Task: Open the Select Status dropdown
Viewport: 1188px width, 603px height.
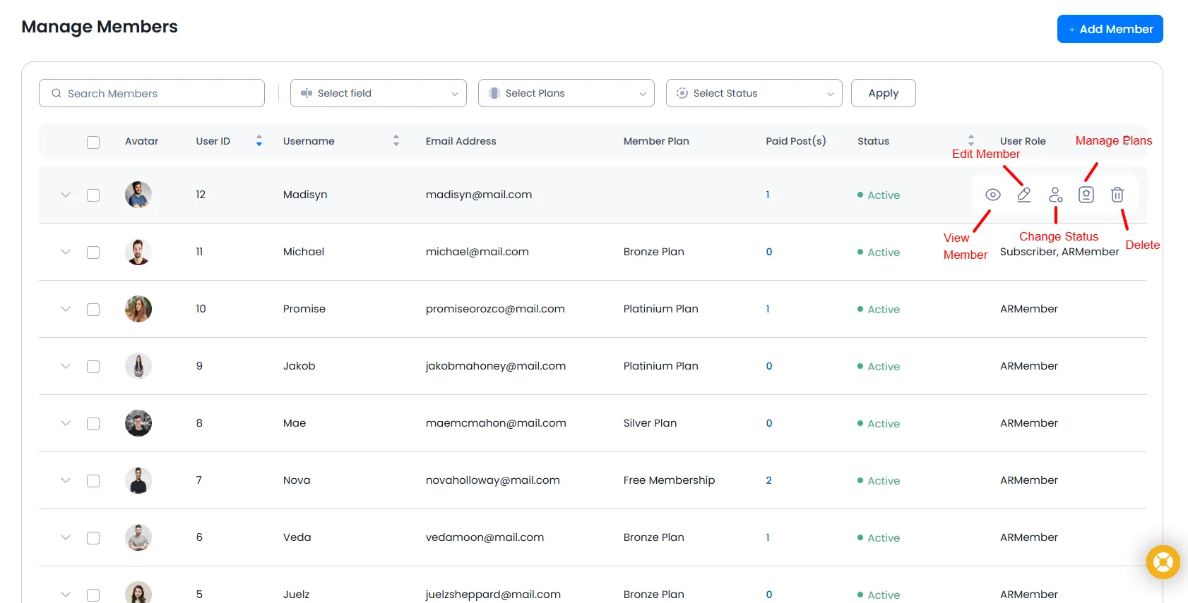Action: tap(754, 93)
